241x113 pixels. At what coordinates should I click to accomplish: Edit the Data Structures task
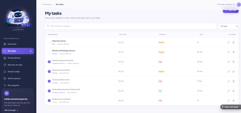point(228,42)
